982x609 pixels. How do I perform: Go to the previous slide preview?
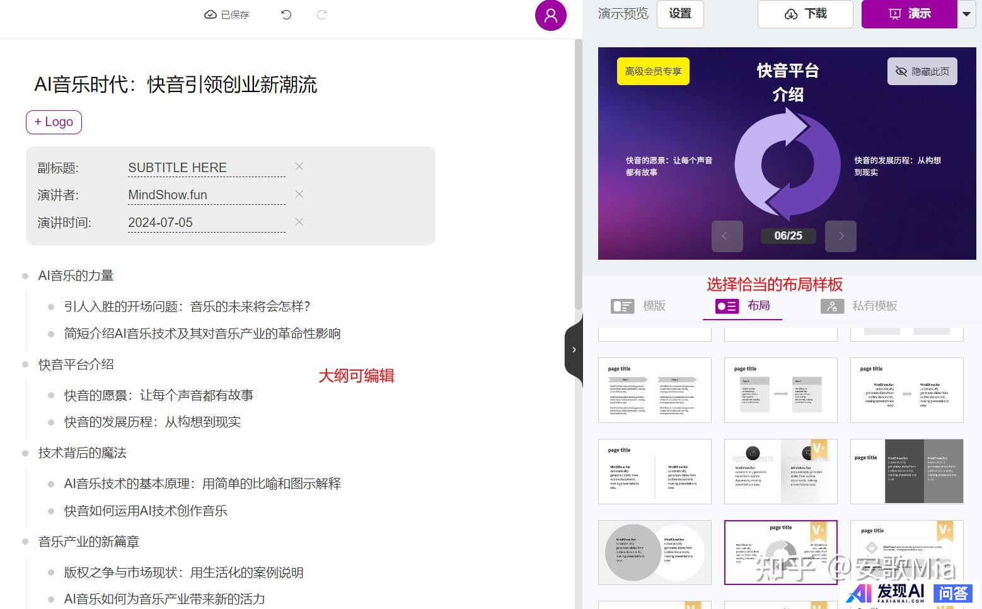pyautogui.click(x=727, y=236)
